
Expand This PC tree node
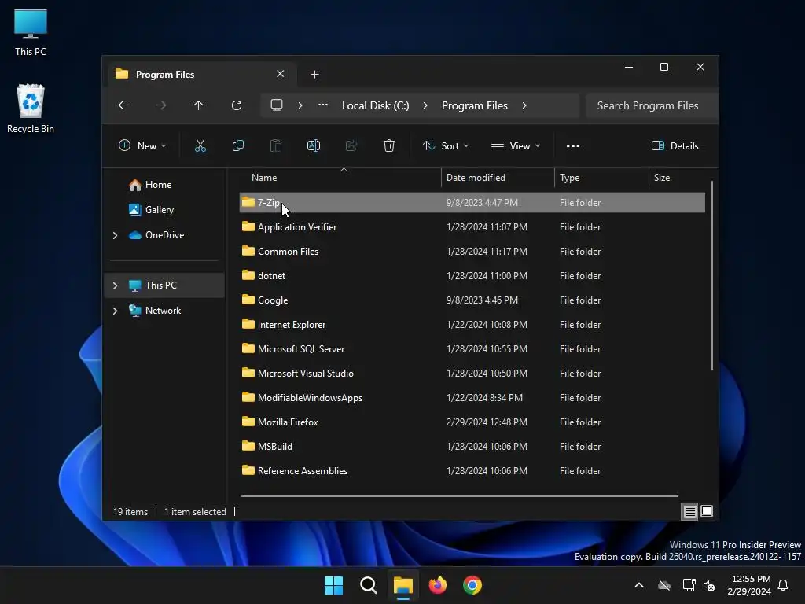(x=115, y=285)
